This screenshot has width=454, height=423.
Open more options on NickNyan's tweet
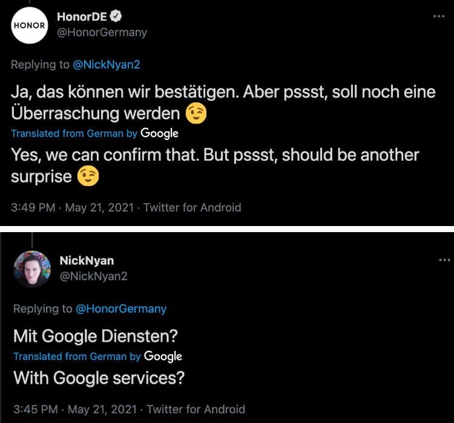444,259
